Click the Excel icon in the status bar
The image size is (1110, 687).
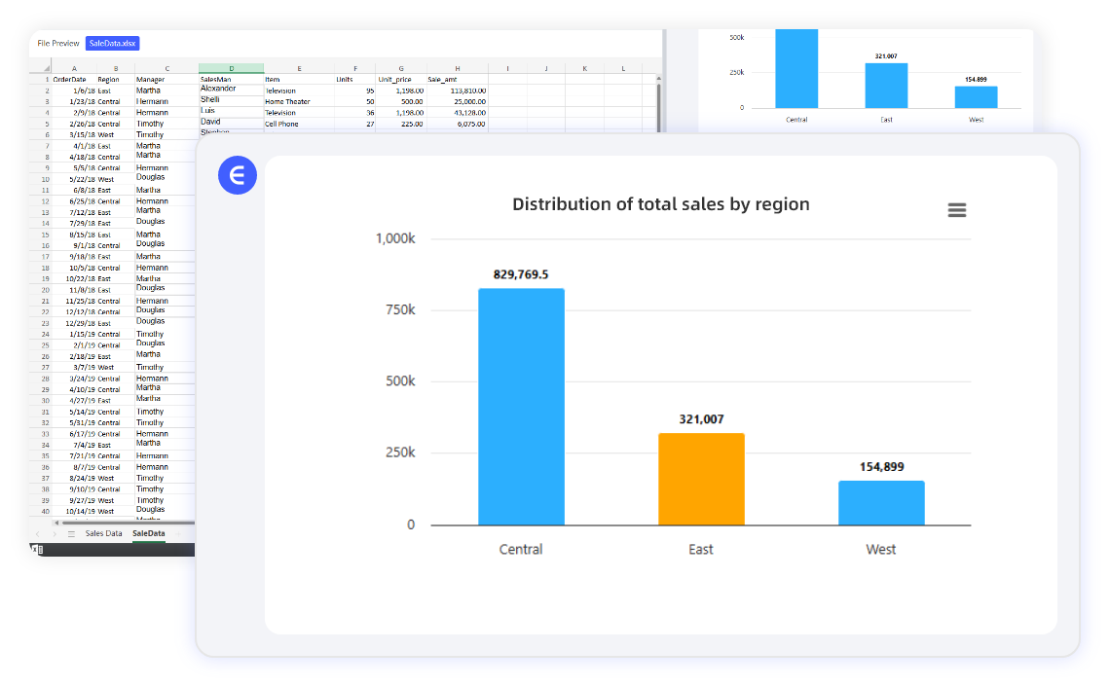tap(37, 549)
